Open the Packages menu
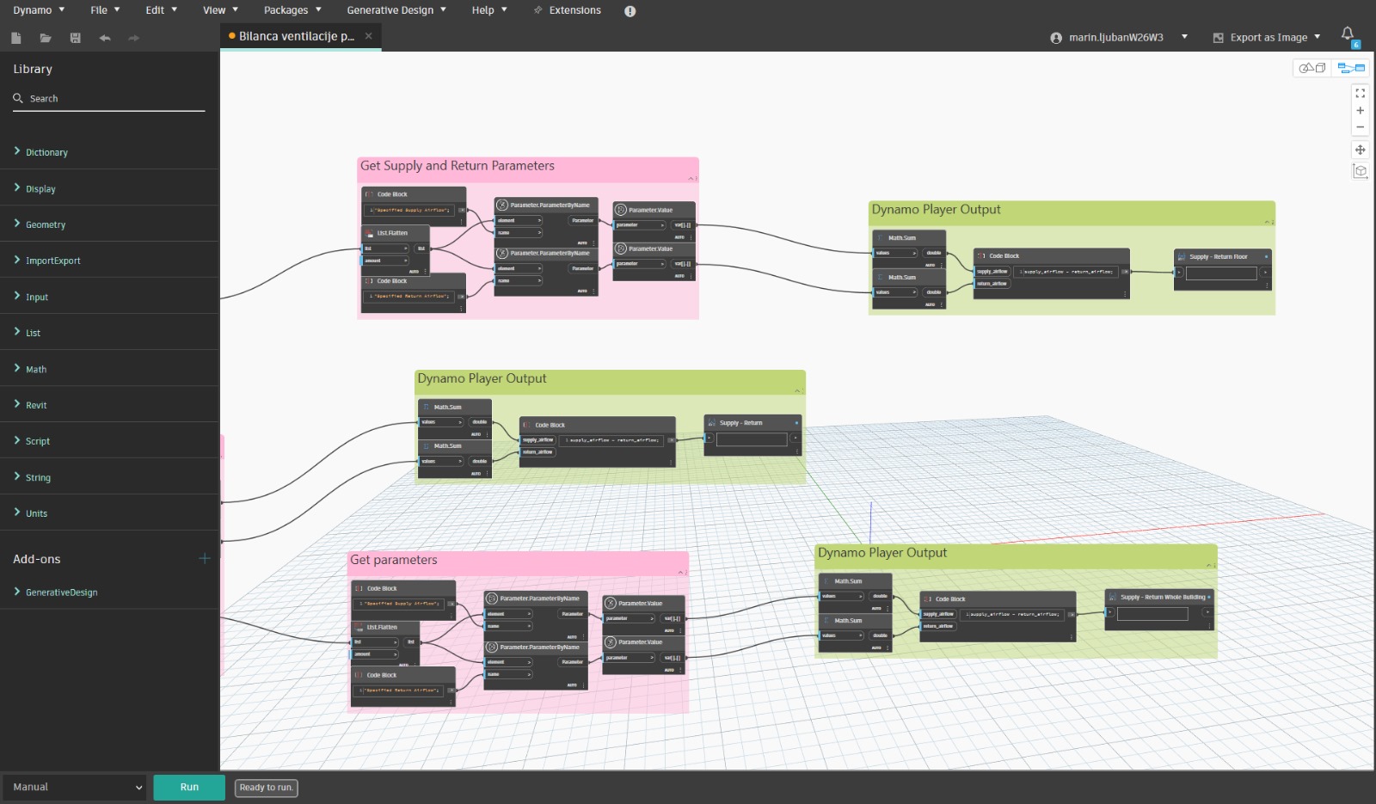 (292, 10)
